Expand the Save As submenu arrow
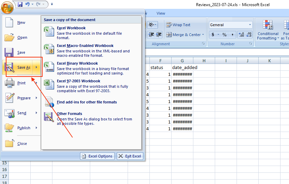The height and width of the screenshot is (184, 289). tap(36, 67)
